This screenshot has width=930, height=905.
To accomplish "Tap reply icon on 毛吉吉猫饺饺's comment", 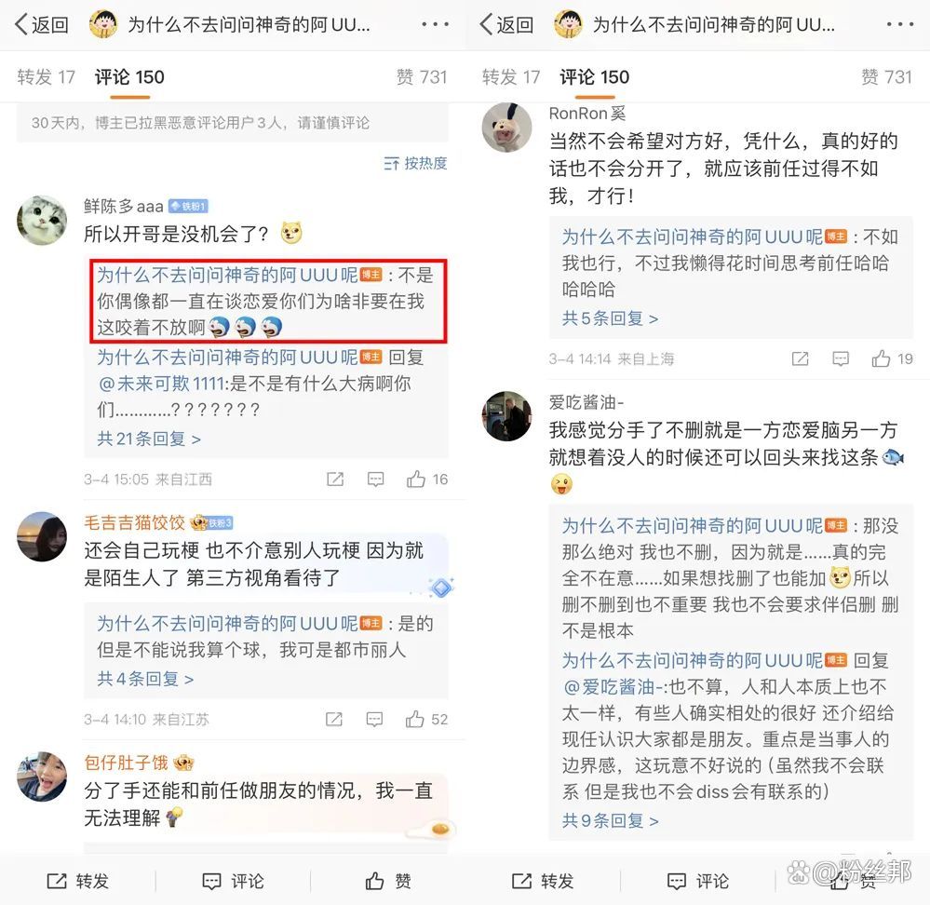I will click(374, 720).
